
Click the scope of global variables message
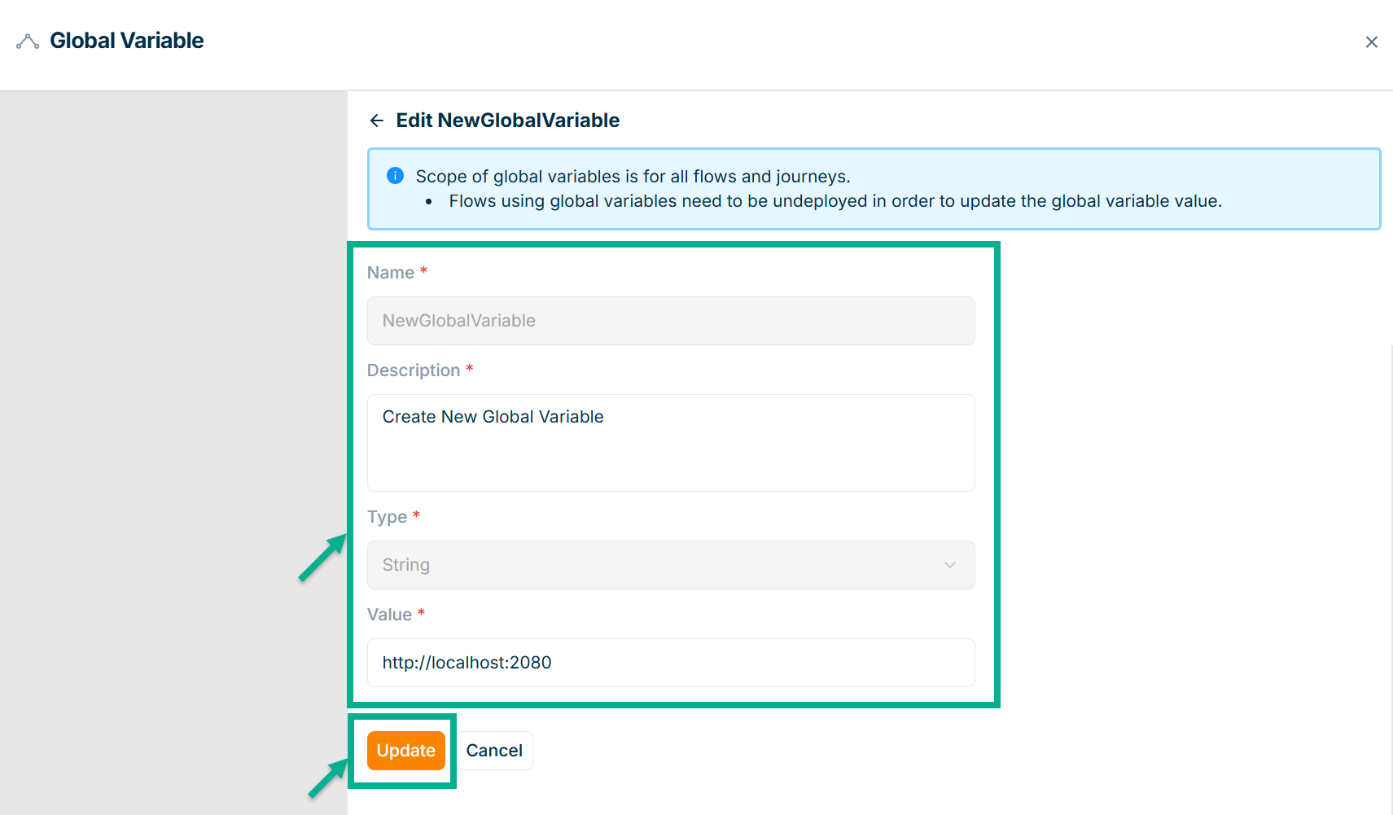coord(633,177)
